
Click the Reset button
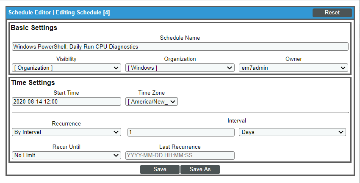click(332, 13)
